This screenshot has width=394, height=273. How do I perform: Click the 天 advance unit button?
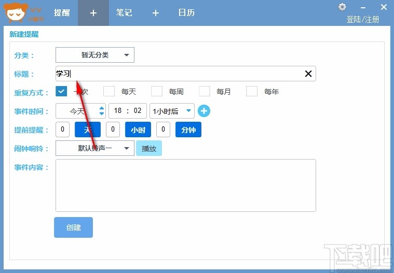[x=88, y=130]
